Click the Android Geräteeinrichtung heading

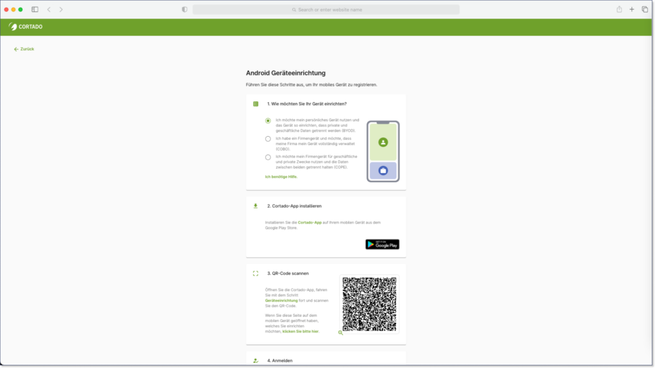285,73
